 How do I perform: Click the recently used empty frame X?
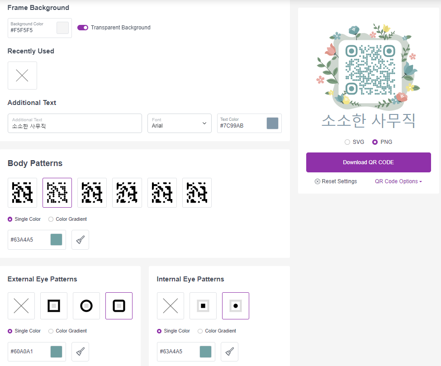pyautogui.click(x=22, y=76)
